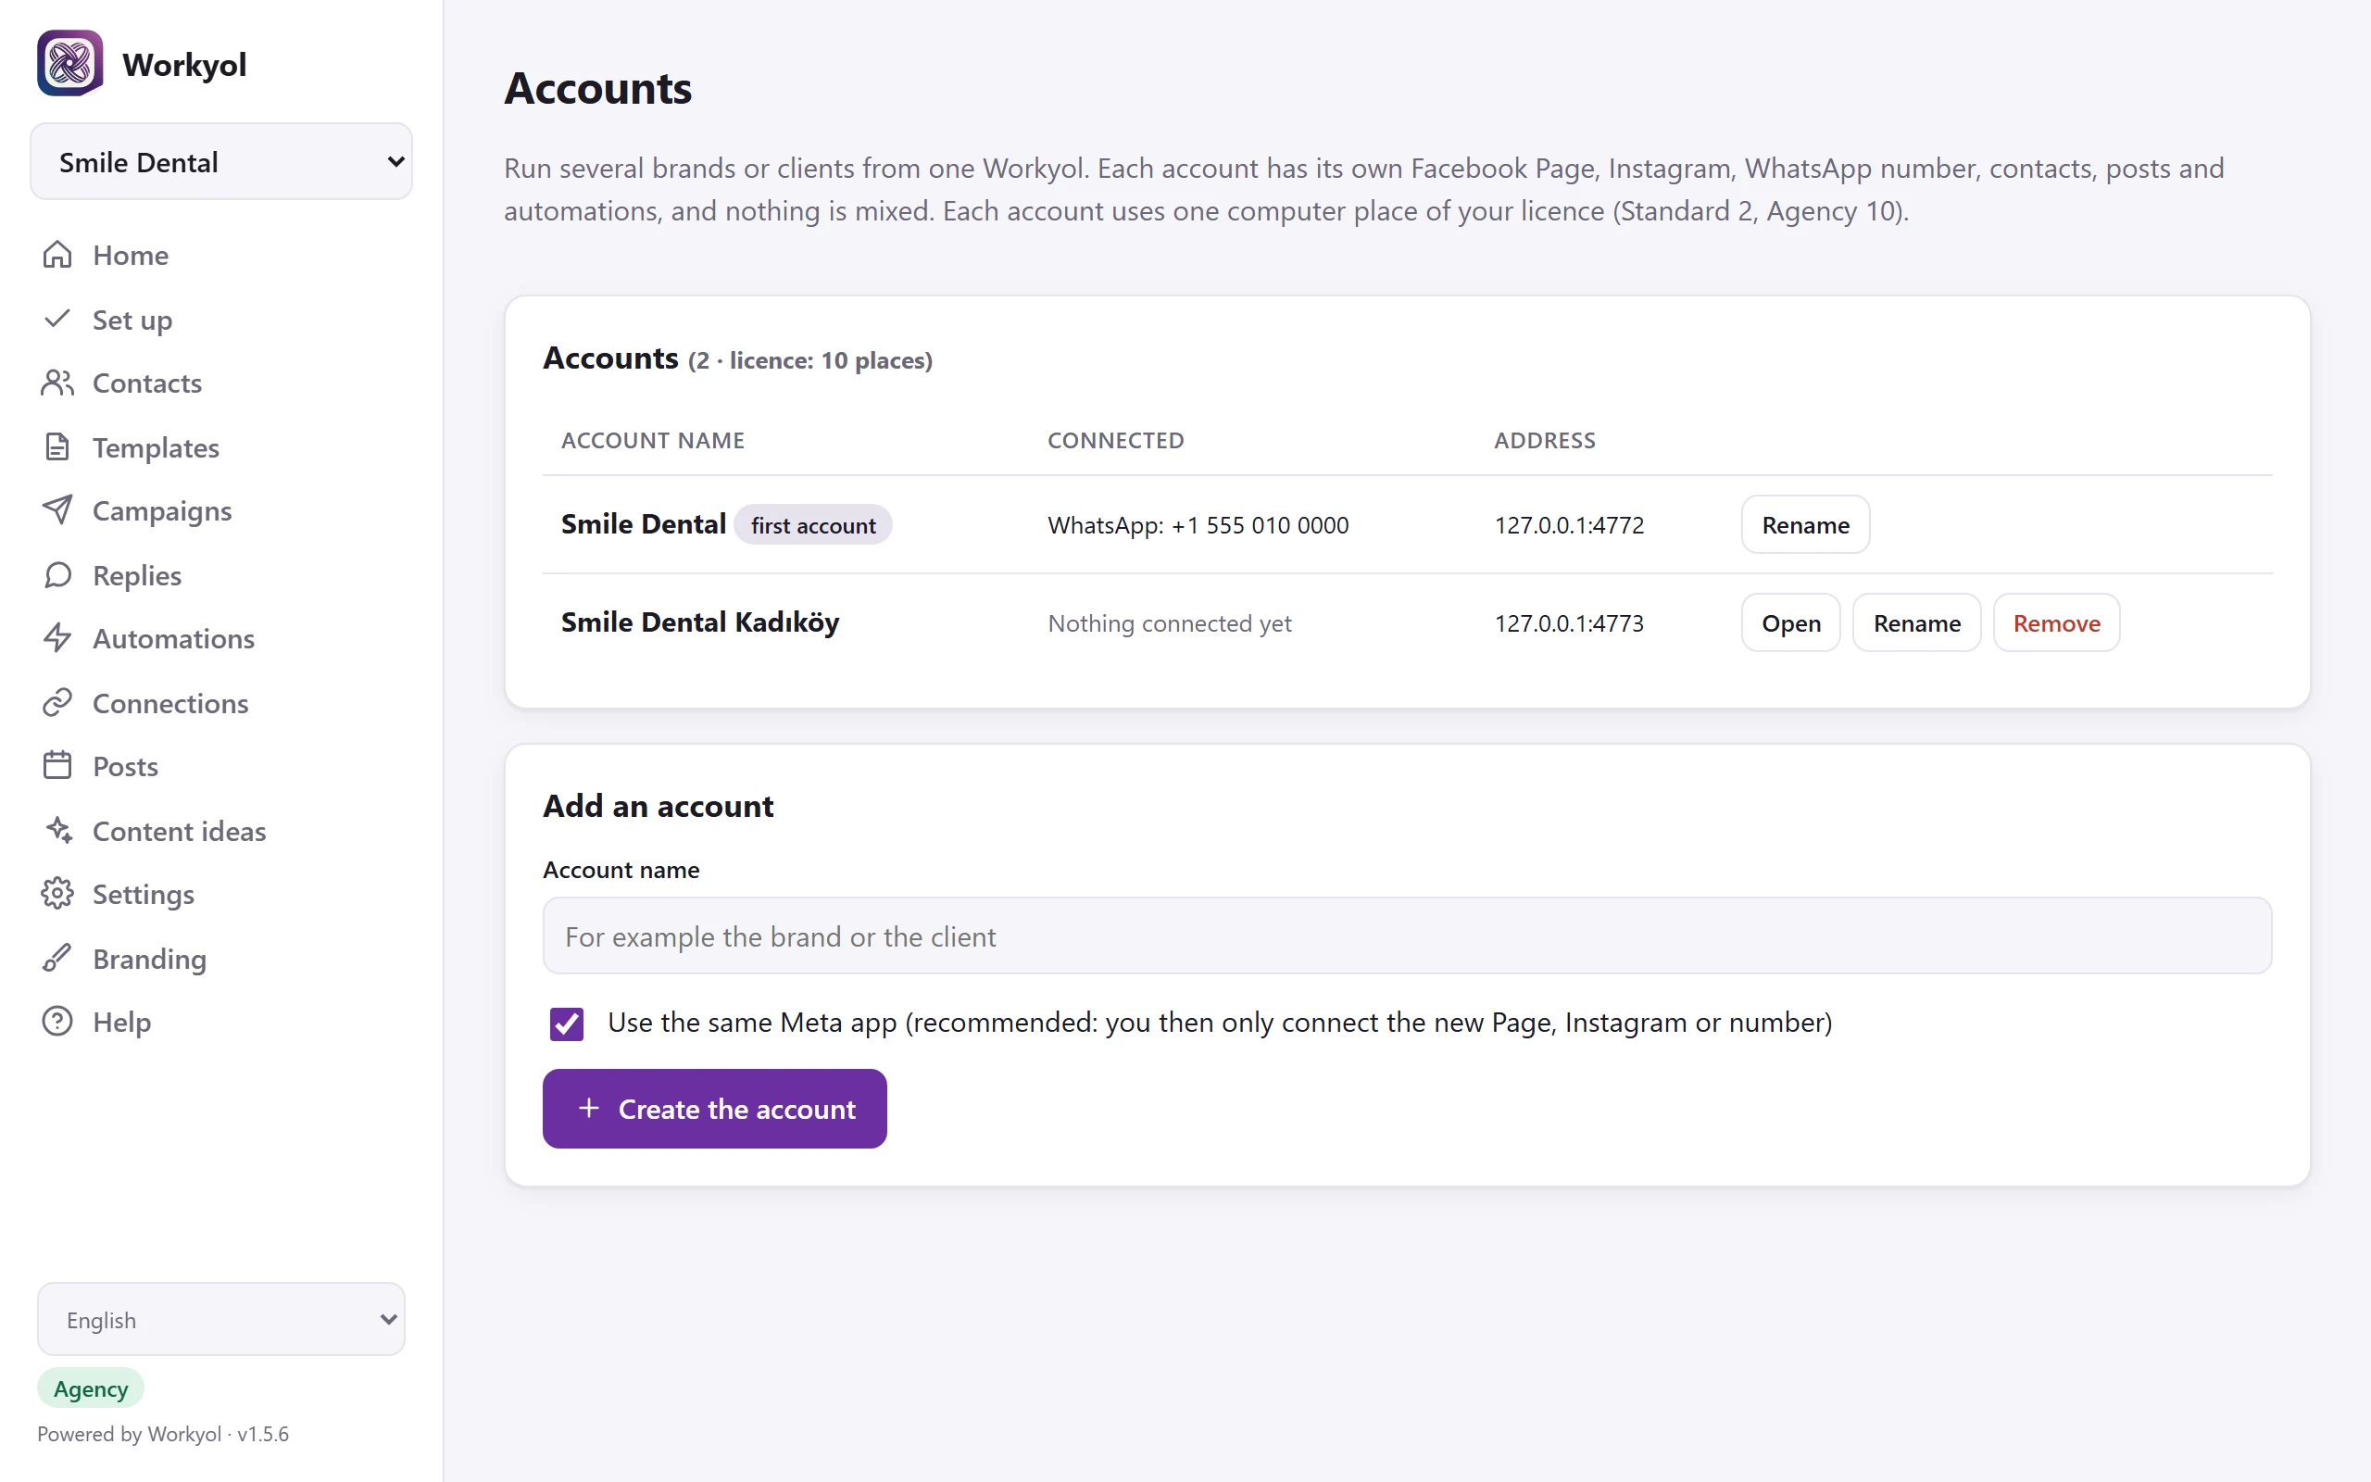The image size is (2371, 1482).
Task: Click the ACCOUNT NAME column header
Action: pyautogui.click(x=653, y=440)
